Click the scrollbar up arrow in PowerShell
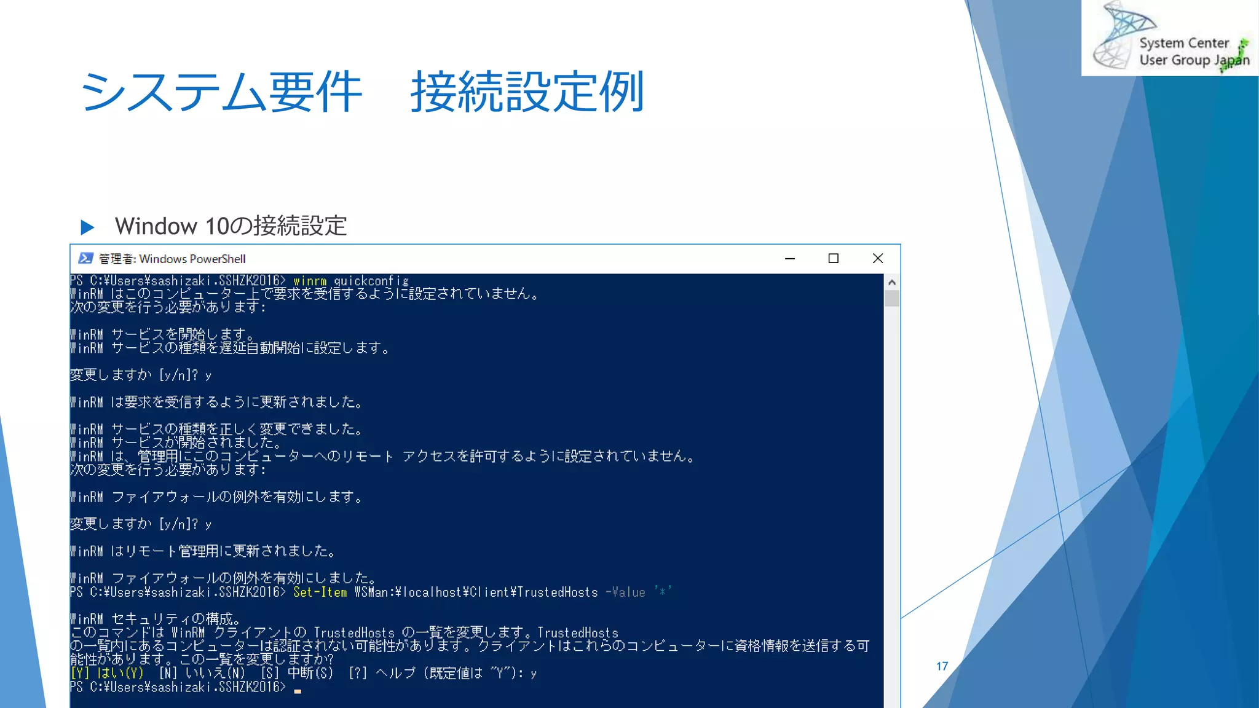1259x708 pixels. tap(892, 282)
